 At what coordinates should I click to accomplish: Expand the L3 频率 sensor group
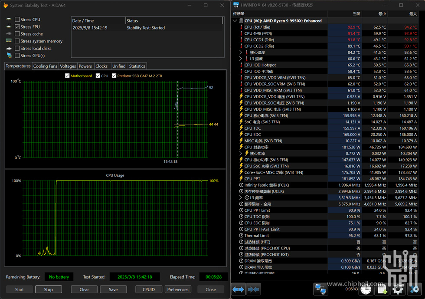[x=240, y=197]
